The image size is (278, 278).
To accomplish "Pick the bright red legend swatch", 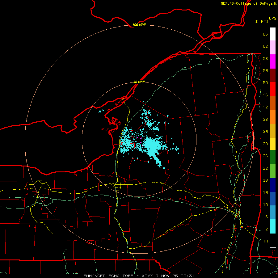I will (273, 89).
